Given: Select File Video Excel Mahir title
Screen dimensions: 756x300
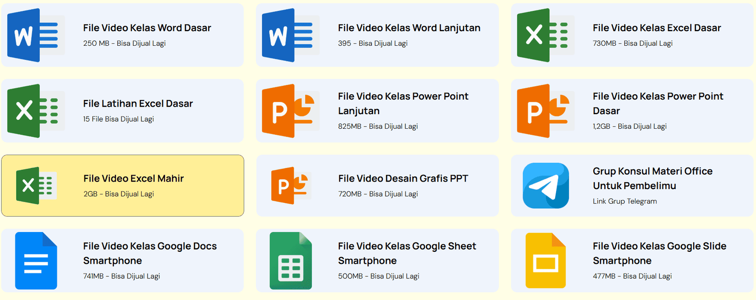Looking at the screenshot, I should (134, 178).
